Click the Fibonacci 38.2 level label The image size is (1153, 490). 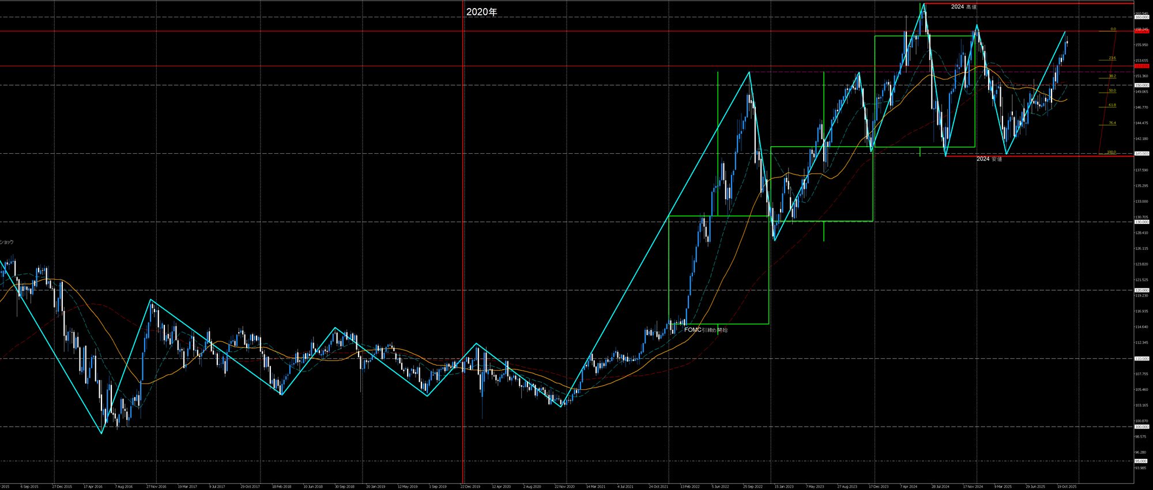[1112, 76]
